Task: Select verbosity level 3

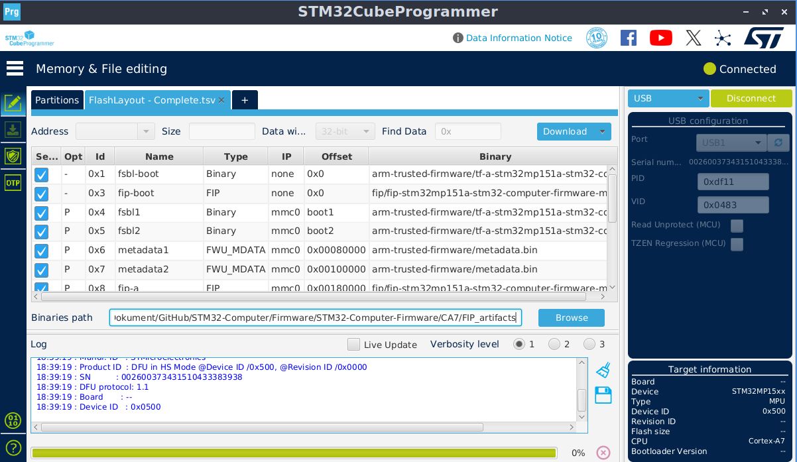Action: 589,344
